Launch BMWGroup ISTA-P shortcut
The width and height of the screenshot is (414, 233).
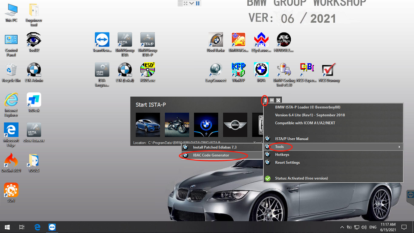148,45
